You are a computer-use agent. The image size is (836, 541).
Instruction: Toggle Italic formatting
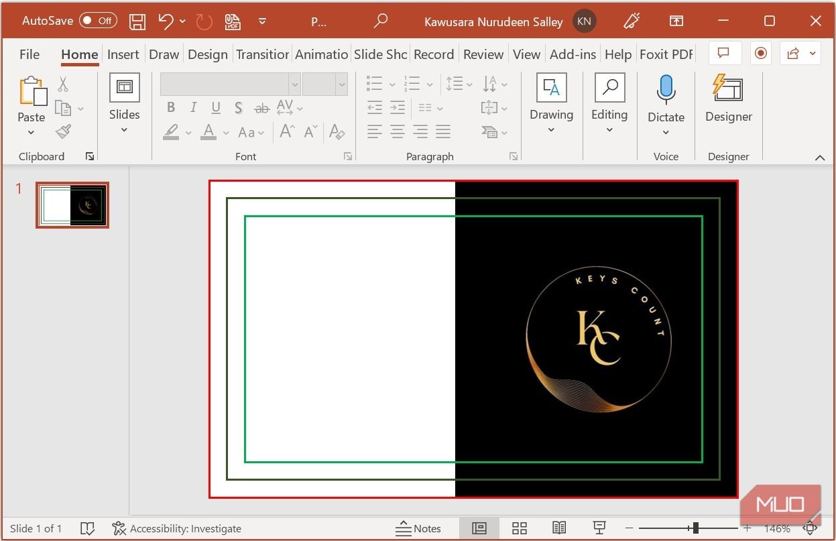pos(194,107)
